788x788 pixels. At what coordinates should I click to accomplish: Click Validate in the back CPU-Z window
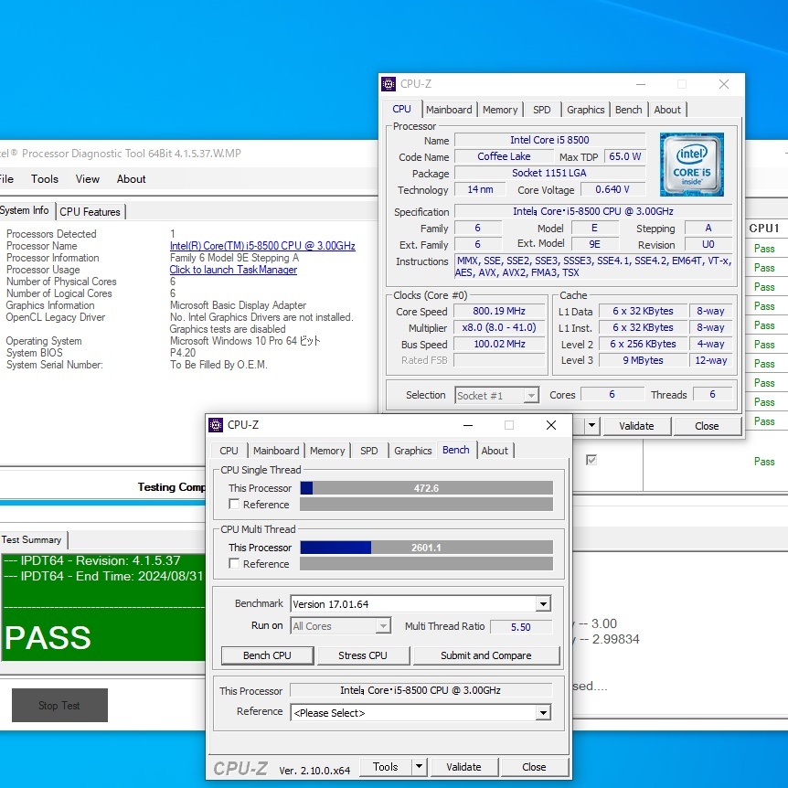637,426
